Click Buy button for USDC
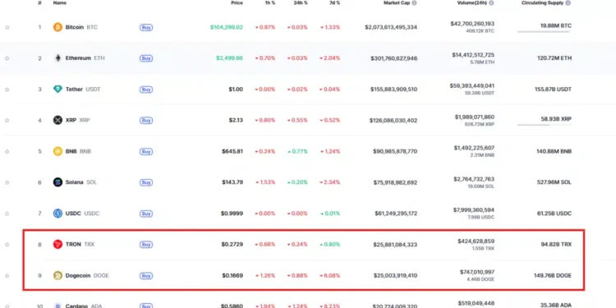 (x=146, y=214)
